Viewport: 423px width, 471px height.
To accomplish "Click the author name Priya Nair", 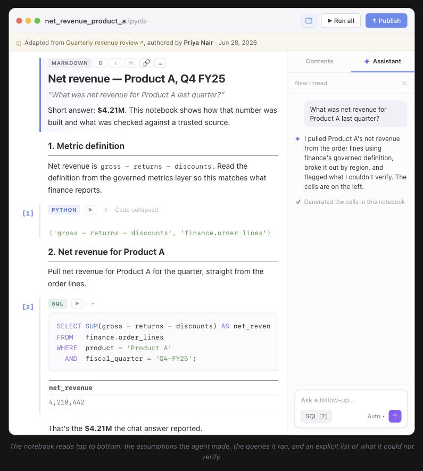I will tap(198, 43).
